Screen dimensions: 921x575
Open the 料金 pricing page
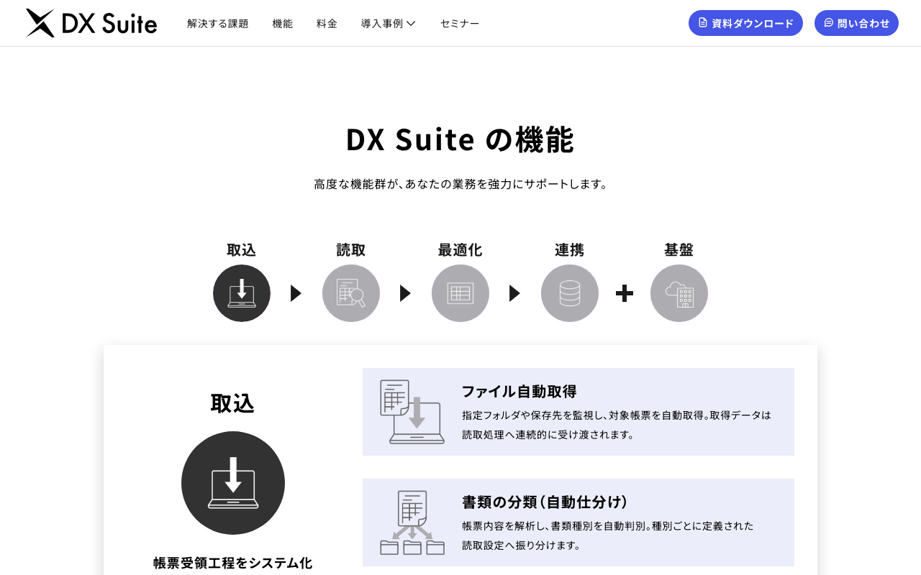point(327,23)
